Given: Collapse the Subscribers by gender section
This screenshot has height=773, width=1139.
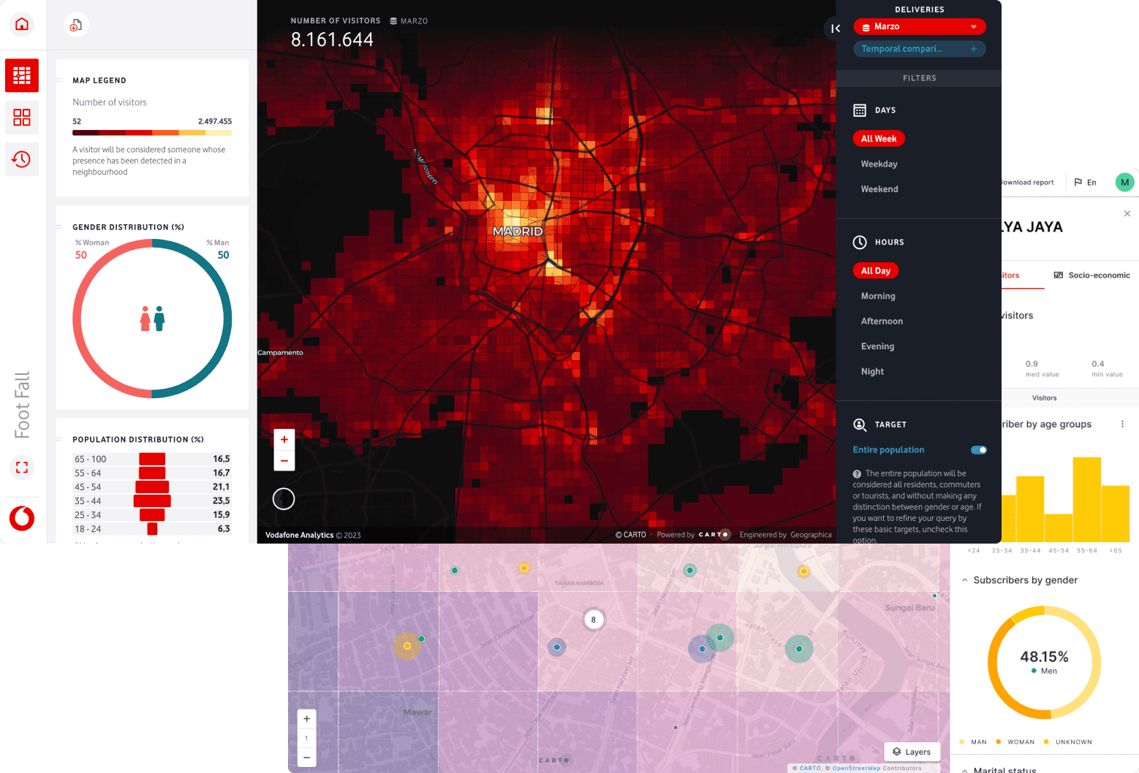Looking at the screenshot, I should 965,579.
